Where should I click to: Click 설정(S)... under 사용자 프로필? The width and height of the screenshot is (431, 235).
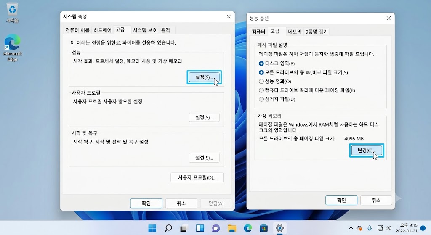coord(204,118)
